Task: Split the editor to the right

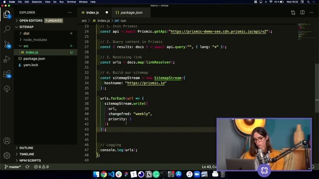Action: coord(303,12)
